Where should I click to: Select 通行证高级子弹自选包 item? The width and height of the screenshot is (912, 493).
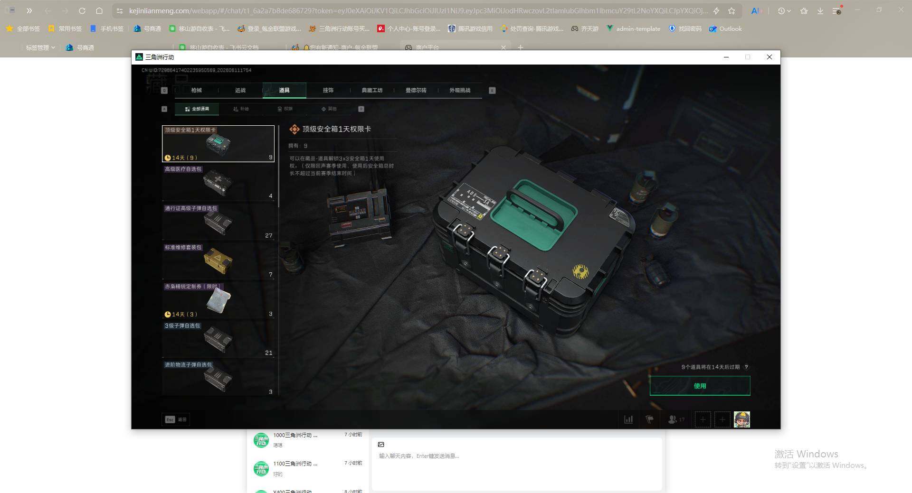pos(218,222)
